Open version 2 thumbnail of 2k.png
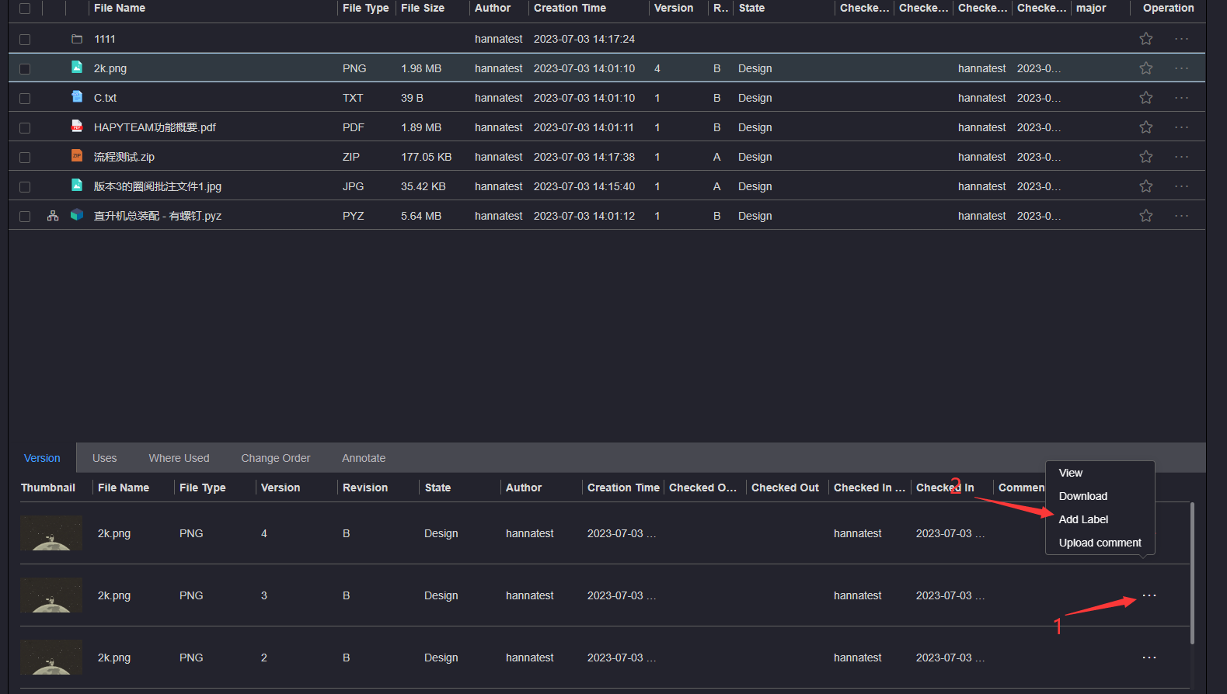The height and width of the screenshot is (694, 1227). click(51, 658)
